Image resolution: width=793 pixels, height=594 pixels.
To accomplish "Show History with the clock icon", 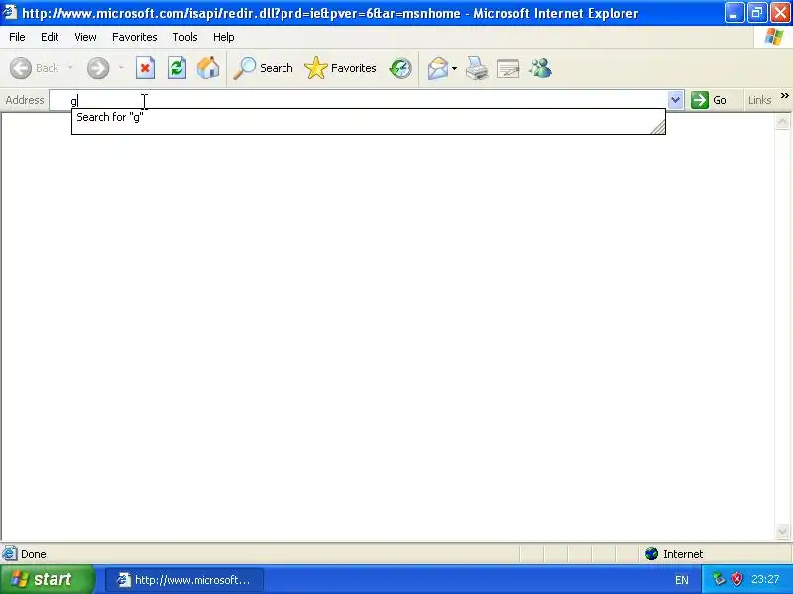I will [400, 68].
